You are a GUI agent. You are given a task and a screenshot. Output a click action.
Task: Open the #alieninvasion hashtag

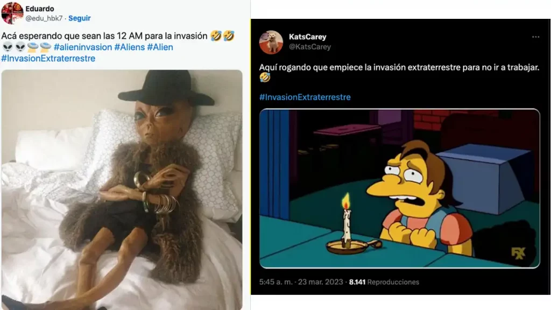click(82, 47)
